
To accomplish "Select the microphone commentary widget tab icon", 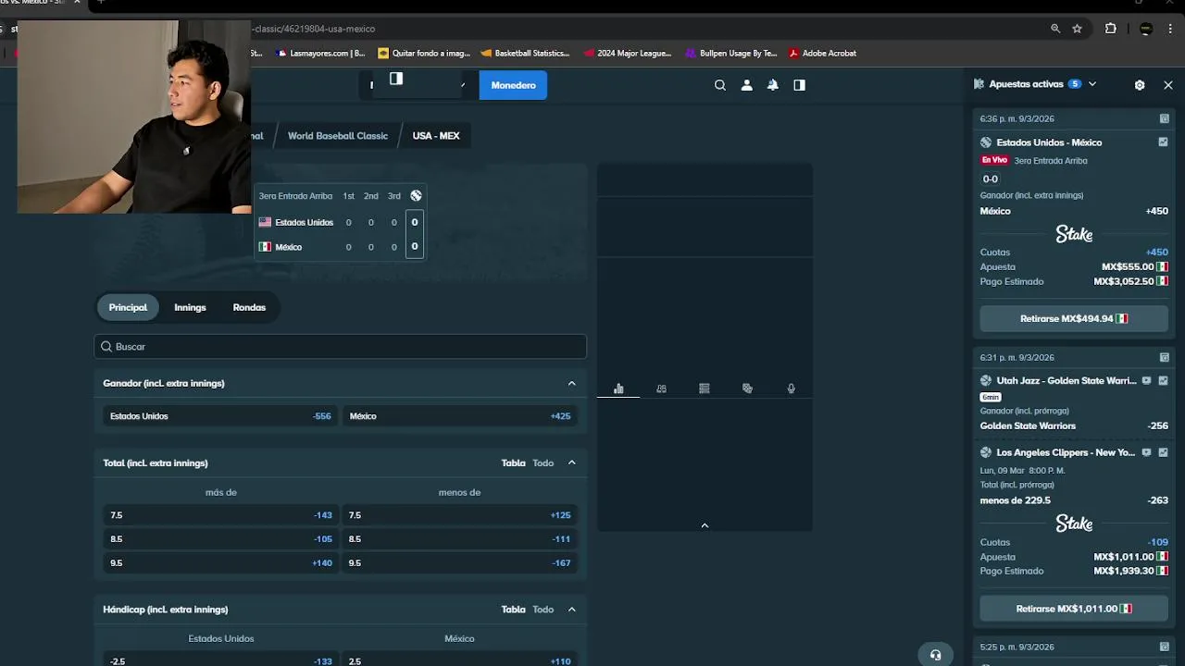I will tap(791, 388).
